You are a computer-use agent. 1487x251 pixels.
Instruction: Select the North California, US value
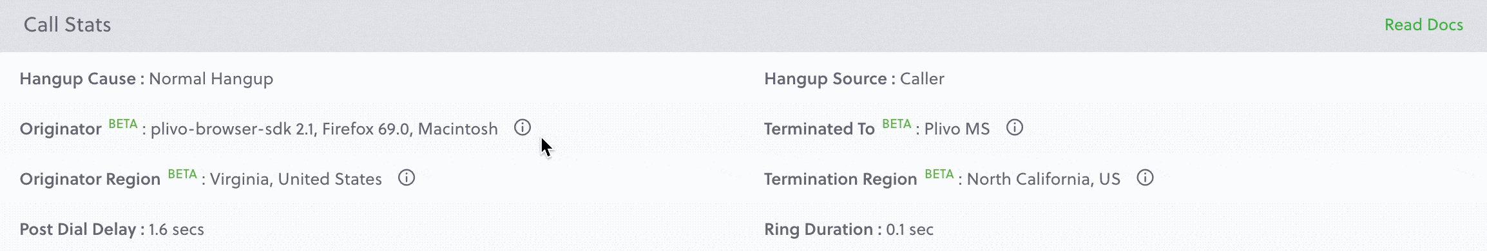click(x=1044, y=179)
